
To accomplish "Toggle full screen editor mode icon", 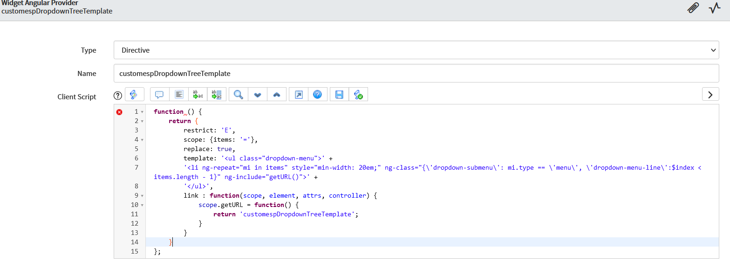I will pos(299,95).
